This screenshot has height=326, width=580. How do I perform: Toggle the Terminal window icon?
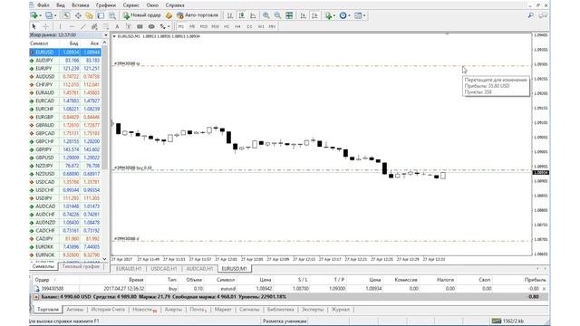(x=101, y=15)
